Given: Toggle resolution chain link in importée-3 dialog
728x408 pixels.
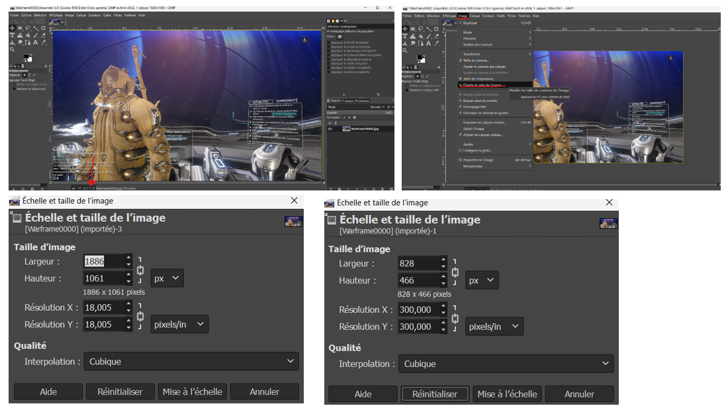Looking at the screenshot, I should tap(140, 316).
